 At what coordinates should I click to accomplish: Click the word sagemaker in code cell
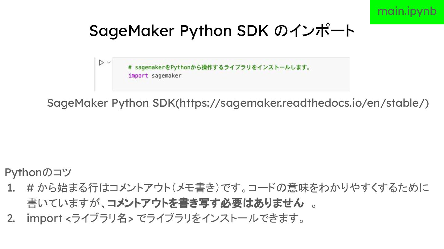tap(166, 76)
